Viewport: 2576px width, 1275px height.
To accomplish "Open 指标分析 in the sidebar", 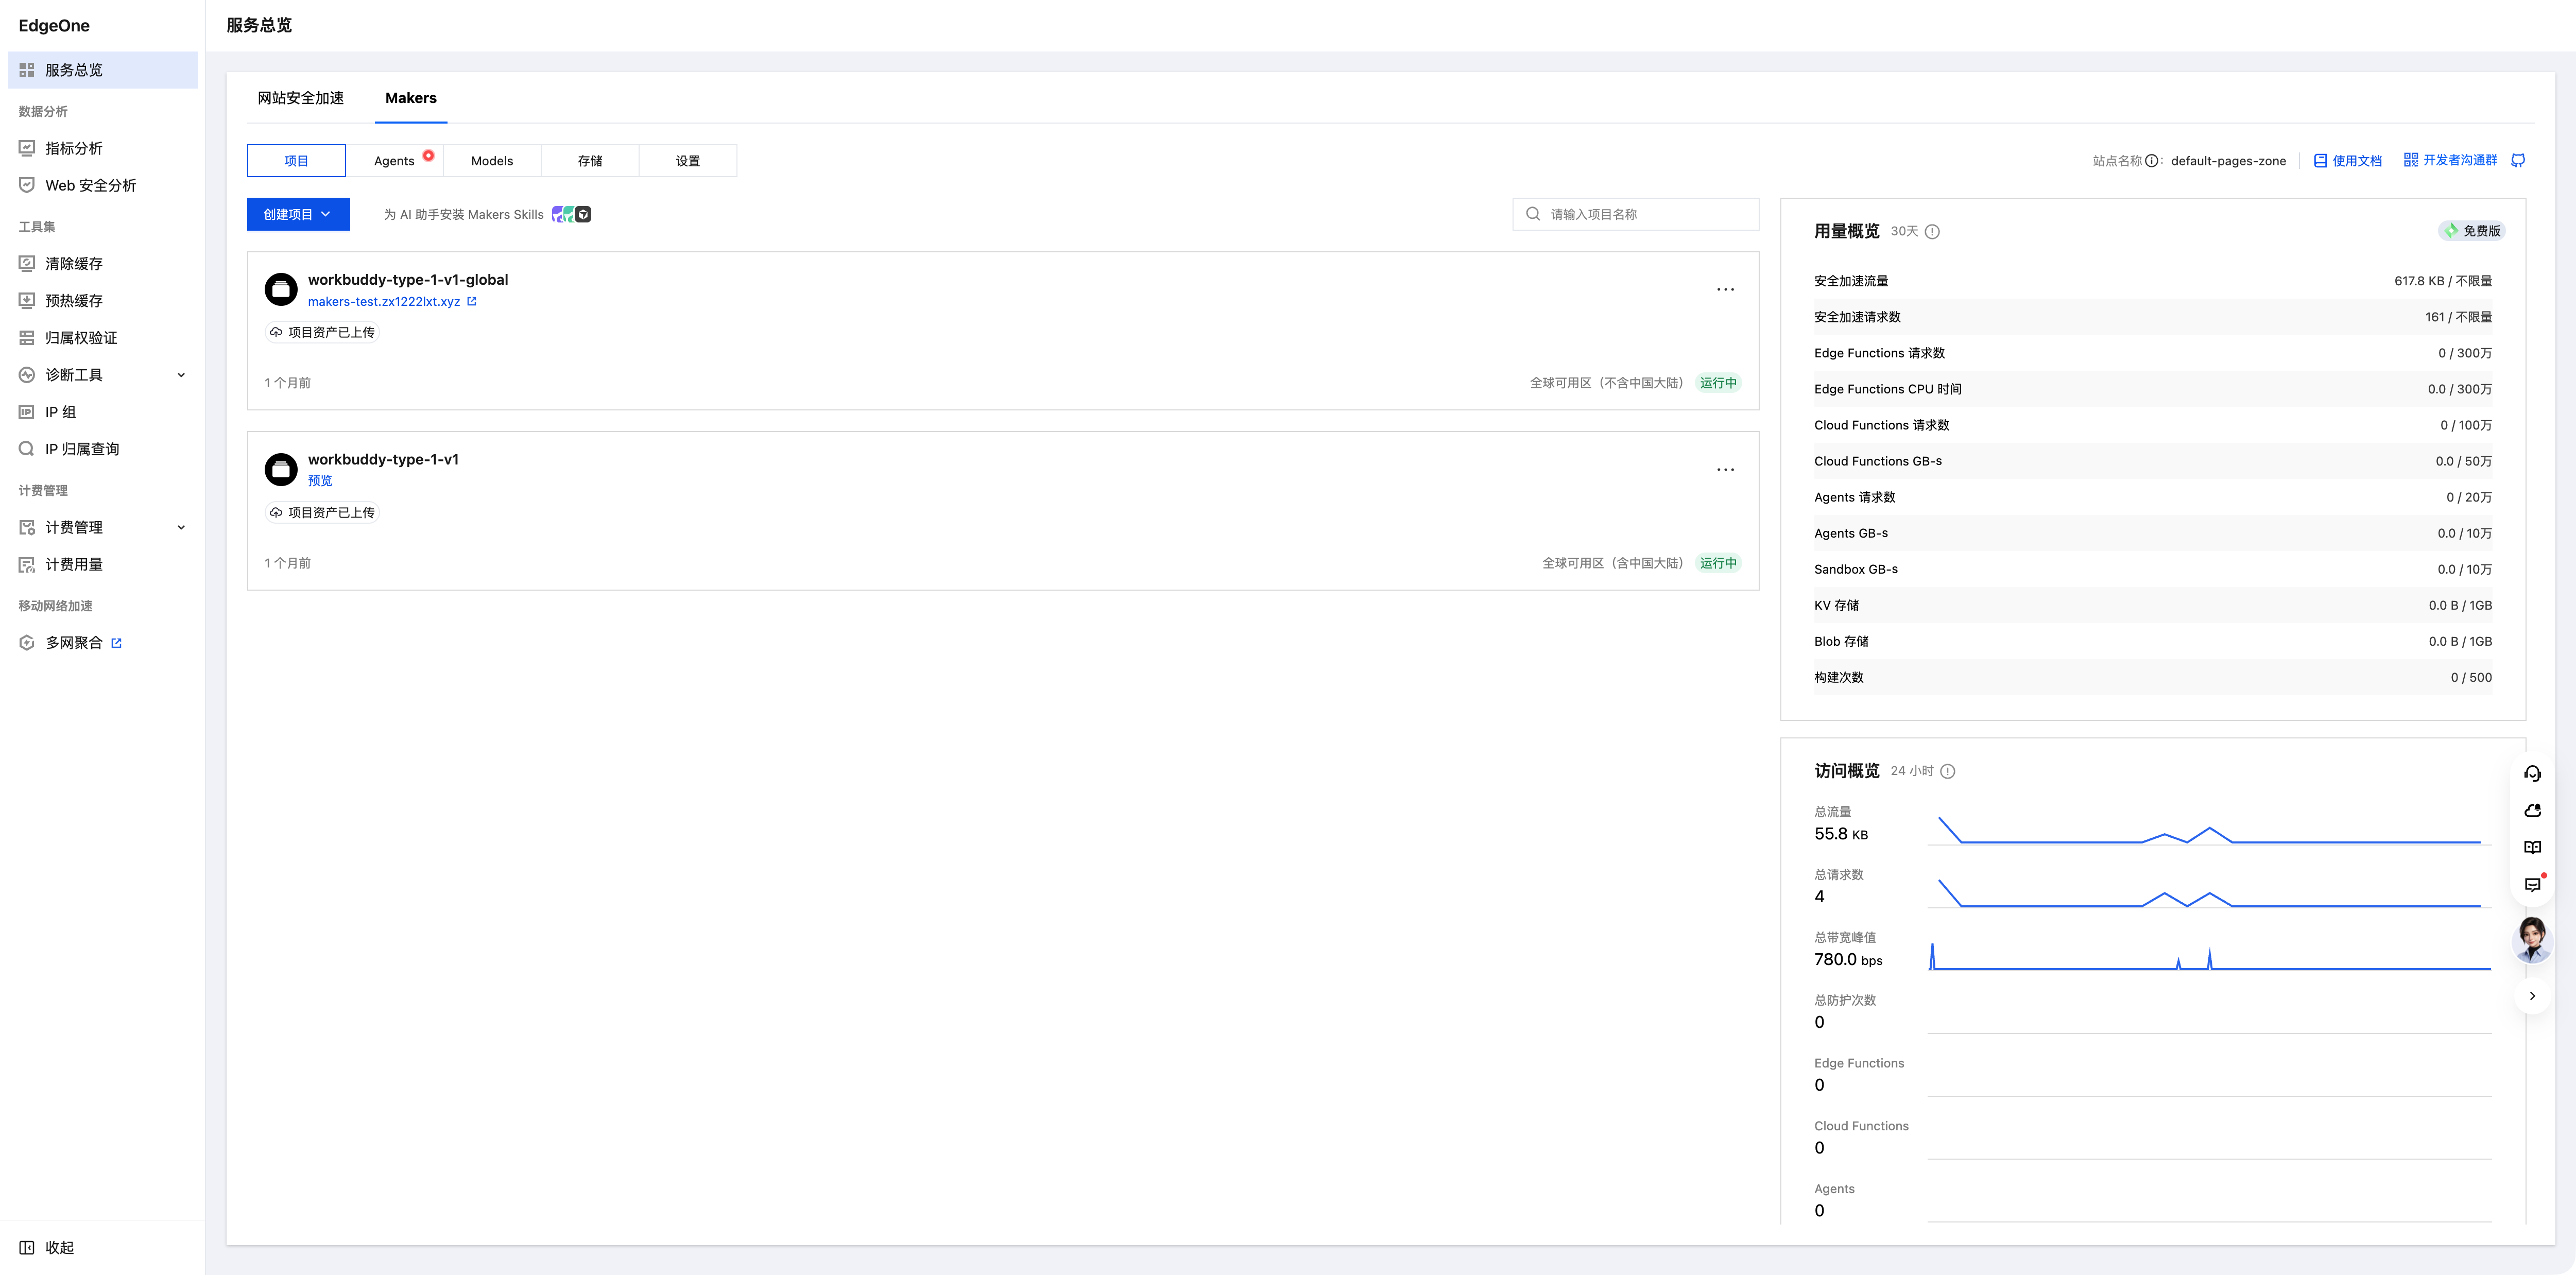I will [102, 148].
